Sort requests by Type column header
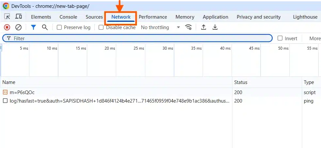Image resolution: width=321 pixels, height=148 pixels. pos(312,82)
